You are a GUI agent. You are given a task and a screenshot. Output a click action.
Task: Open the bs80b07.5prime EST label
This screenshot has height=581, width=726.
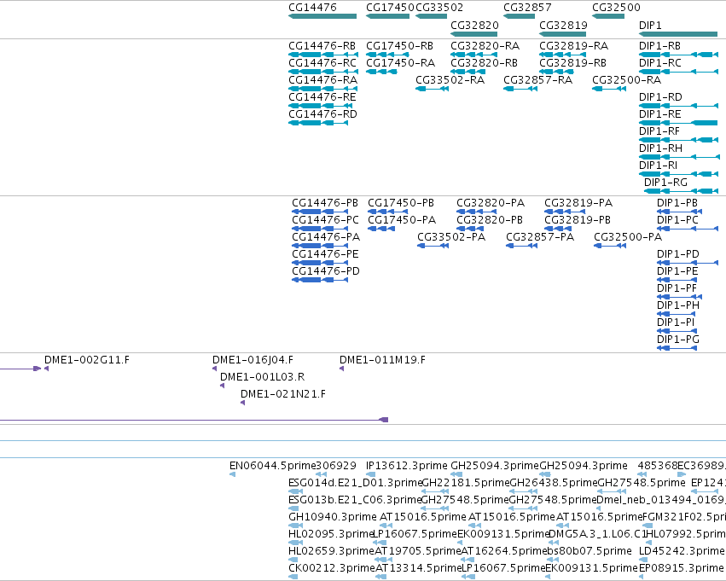tap(590, 551)
